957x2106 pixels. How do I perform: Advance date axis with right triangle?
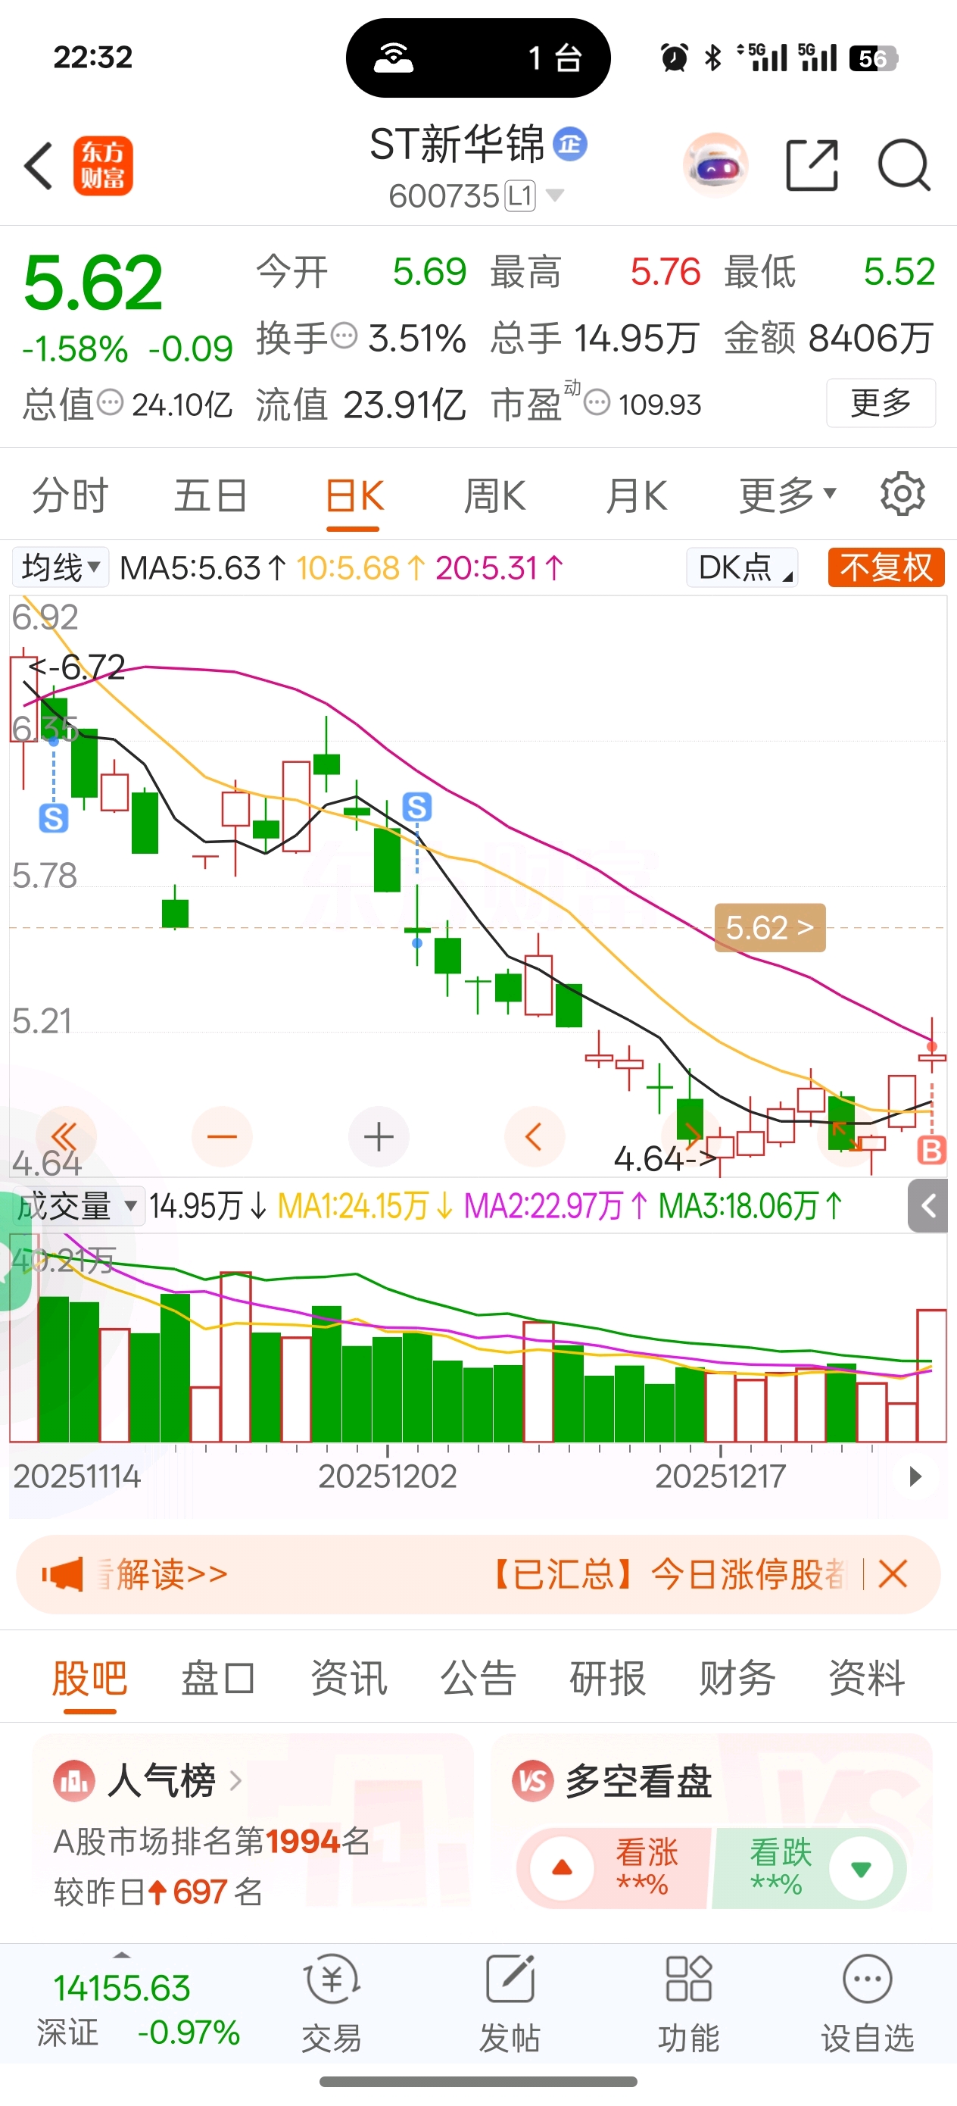[x=915, y=1476]
